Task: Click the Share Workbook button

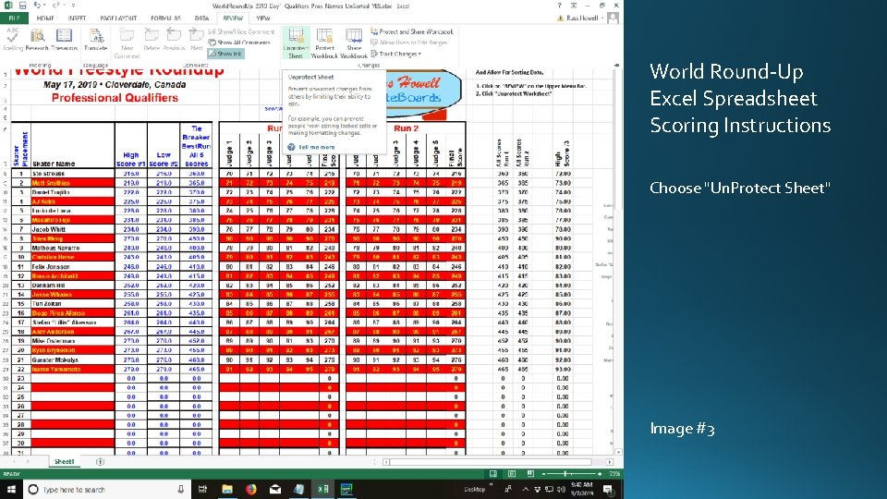Action: pyautogui.click(x=354, y=43)
